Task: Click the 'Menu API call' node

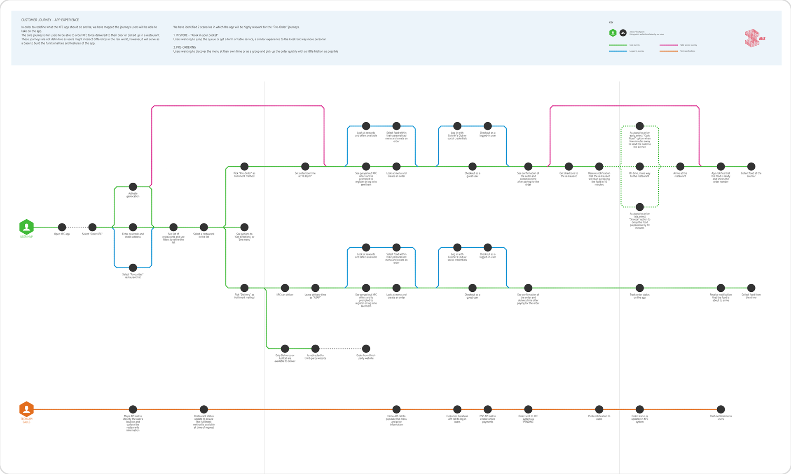Action: point(396,409)
